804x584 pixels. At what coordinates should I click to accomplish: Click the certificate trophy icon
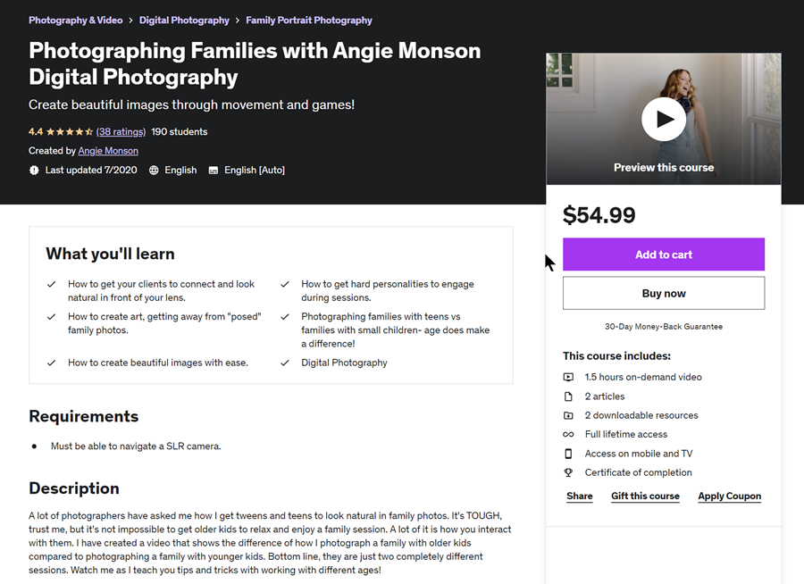coord(568,472)
